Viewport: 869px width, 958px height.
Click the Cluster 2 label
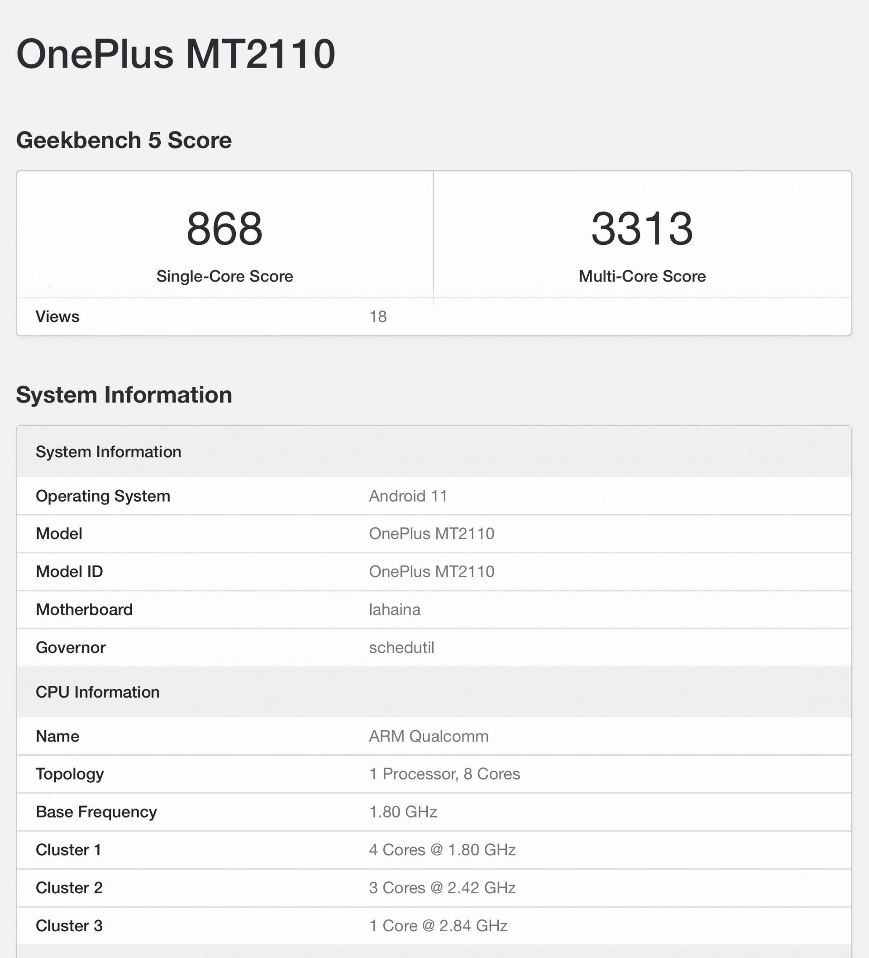pos(69,888)
